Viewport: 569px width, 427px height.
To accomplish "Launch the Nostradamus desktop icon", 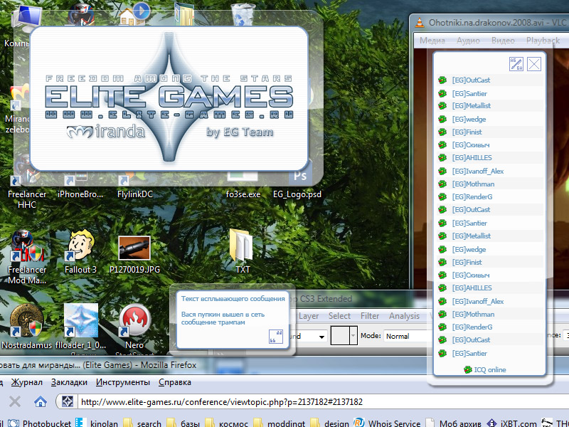I will point(26,322).
